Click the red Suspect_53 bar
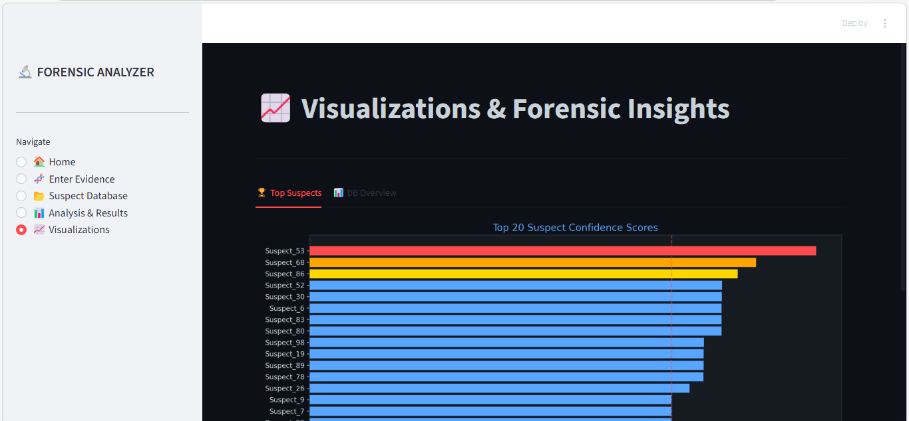The height and width of the screenshot is (421, 909). pos(562,251)
